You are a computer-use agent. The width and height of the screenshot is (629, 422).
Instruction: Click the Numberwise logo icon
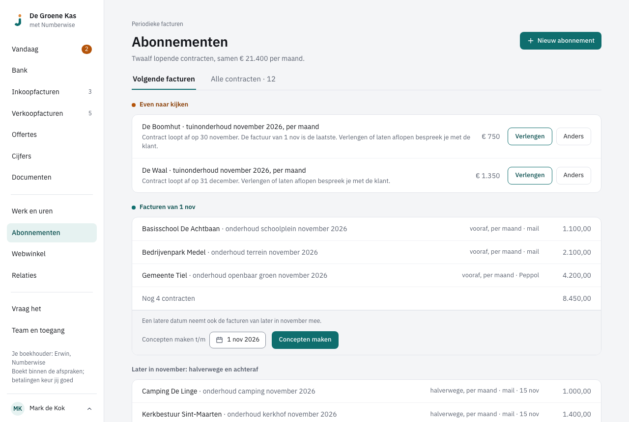18,20
